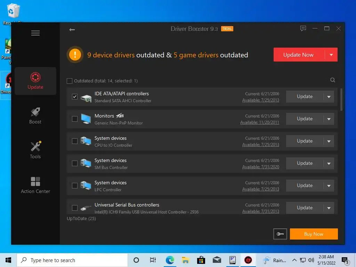This screenshot has height=267, width=356.
Task: Click the volume speaker icon in system tray
Action: 311,260
